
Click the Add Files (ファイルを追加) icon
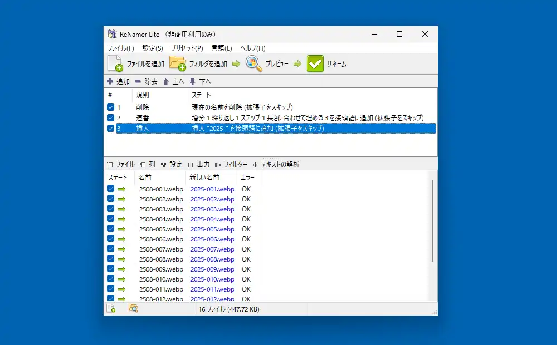click(115, 64)
